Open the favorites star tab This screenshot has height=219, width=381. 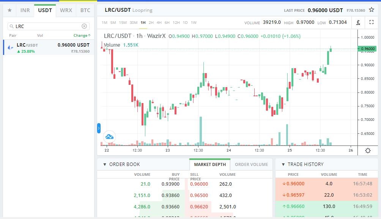[10, 10]
